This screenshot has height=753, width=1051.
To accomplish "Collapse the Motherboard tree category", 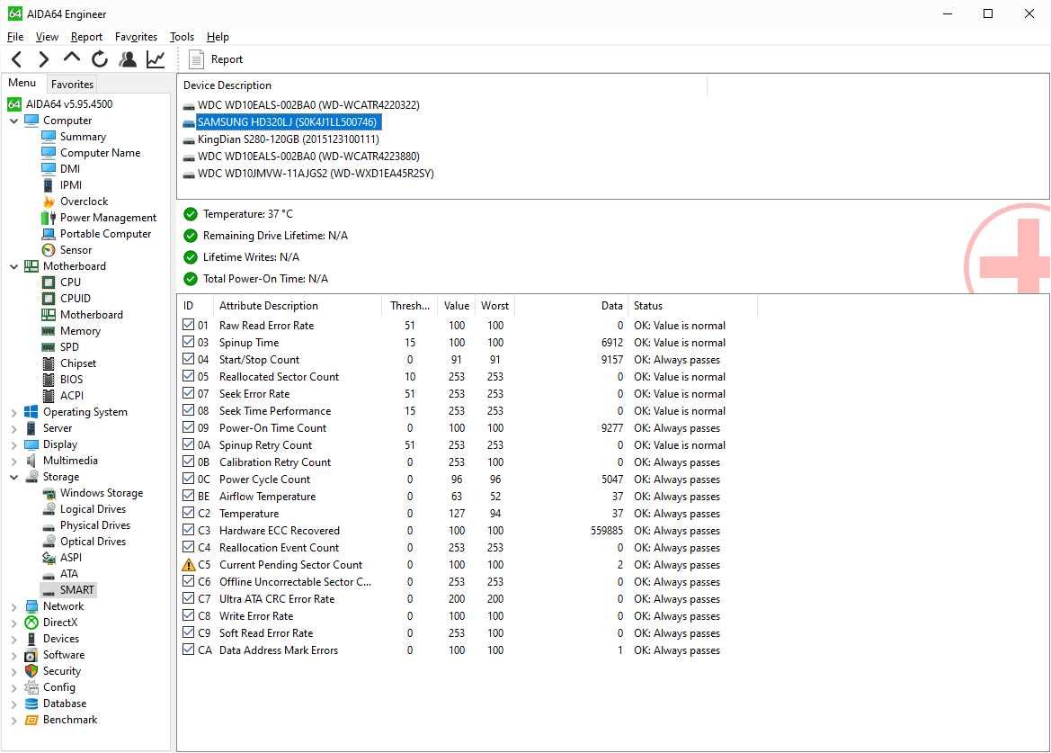I will click(14, 266).
